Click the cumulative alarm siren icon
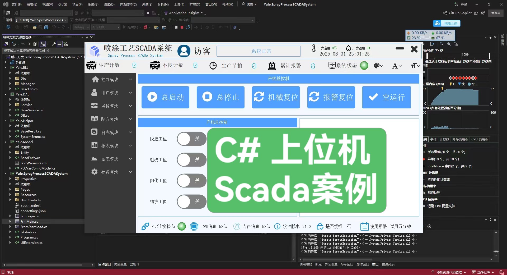The image size is (507, 275). point(272,66)
